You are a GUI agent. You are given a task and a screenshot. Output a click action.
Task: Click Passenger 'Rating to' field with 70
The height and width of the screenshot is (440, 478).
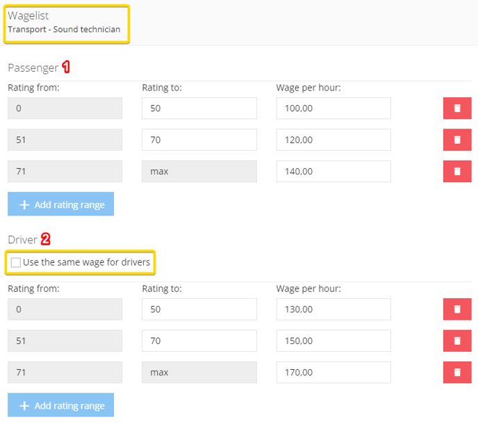click(199, 140)
